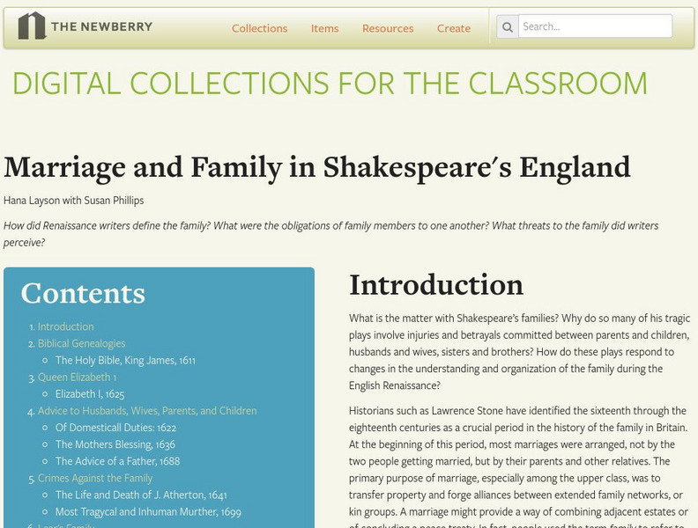View The Mothers Blessing, 1636
The width and height of the screenshot is (698, 528).
115,444
